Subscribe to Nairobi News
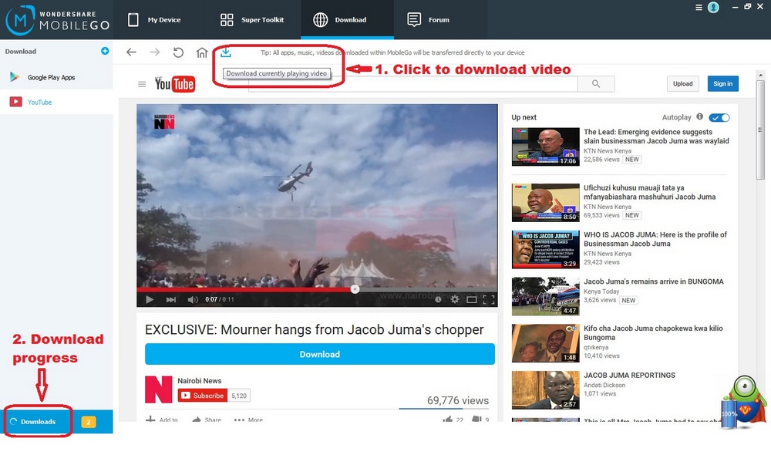 [203, 396]
